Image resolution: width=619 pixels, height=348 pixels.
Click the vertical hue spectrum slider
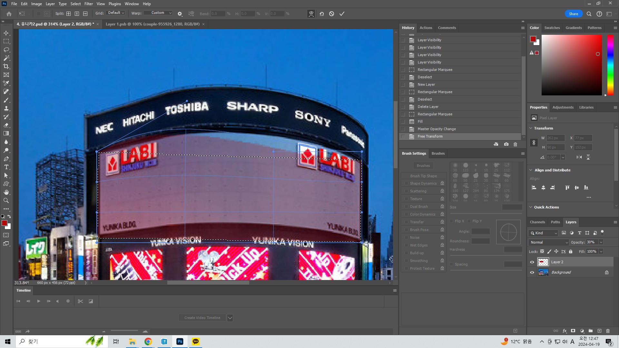[x=610, y=64]
